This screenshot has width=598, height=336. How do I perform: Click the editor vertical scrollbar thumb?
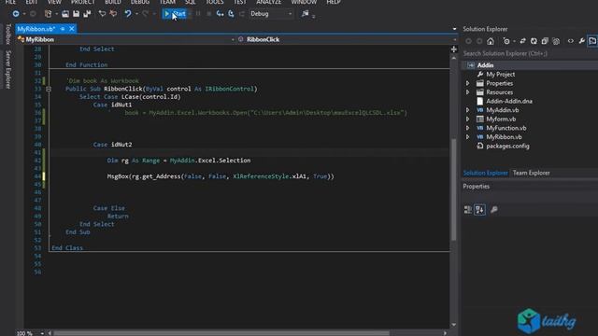453,189
